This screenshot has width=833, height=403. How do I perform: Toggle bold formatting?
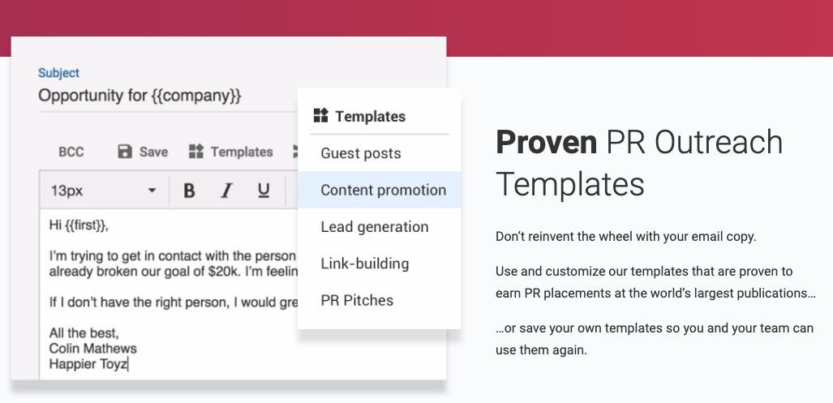(189, 190)
